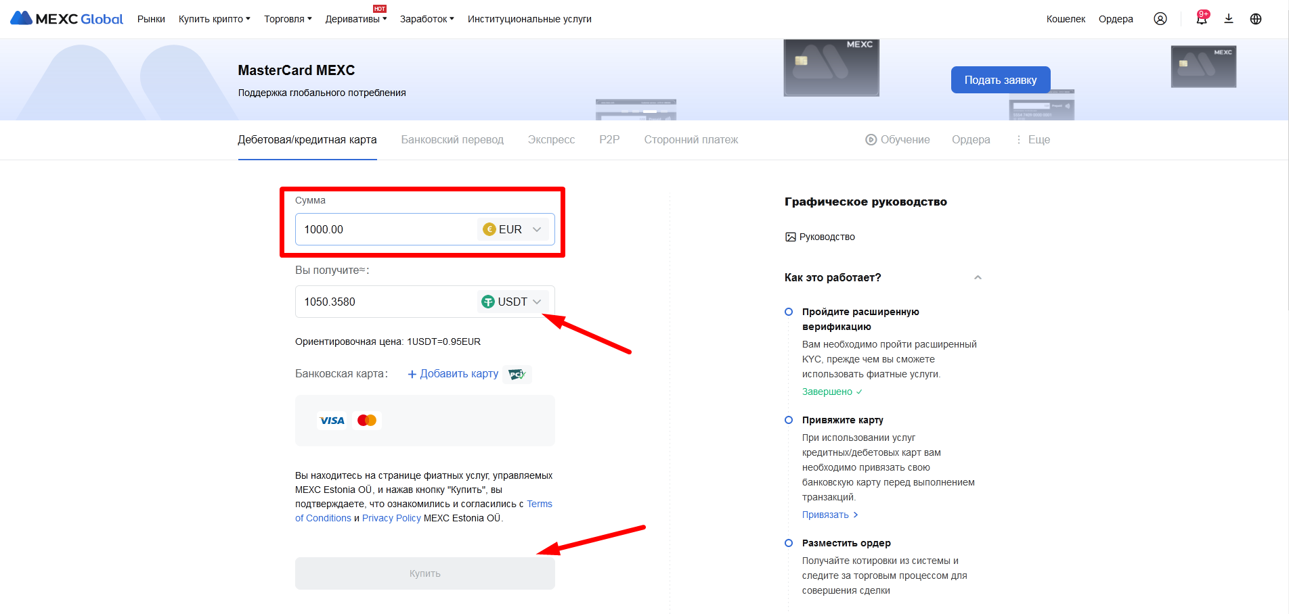Switch to the Банковский перевод tab
The image size is (1289, 614).
[x=452, y=140]
